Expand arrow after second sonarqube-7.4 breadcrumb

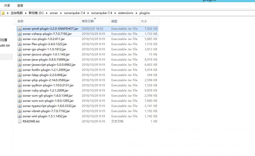pos(115,13)
